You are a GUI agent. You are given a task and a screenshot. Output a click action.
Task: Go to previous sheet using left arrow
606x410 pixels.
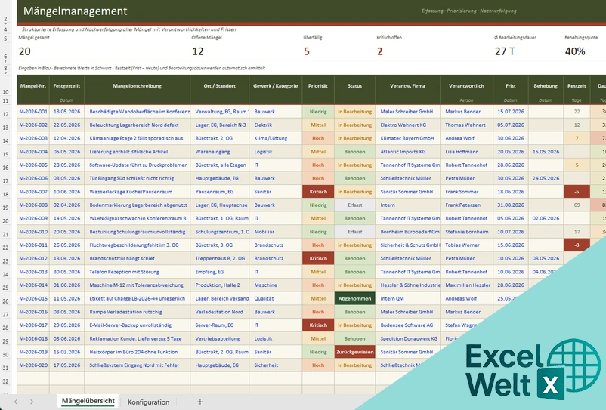point(15,402)
